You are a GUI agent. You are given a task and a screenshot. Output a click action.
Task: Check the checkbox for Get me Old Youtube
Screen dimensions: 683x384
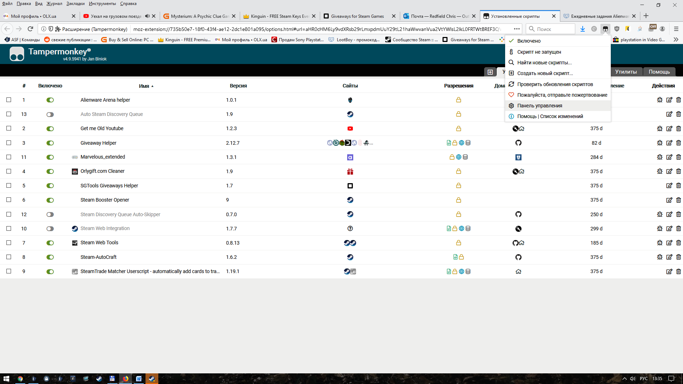tap(9, 128)
